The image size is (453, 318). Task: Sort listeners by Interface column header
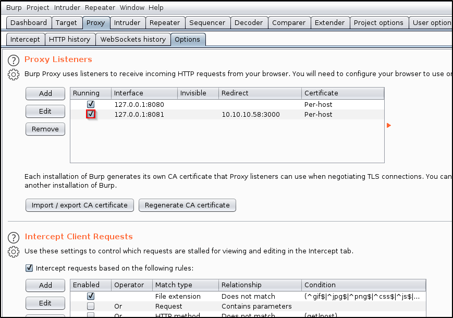click(x=143, y=93)
